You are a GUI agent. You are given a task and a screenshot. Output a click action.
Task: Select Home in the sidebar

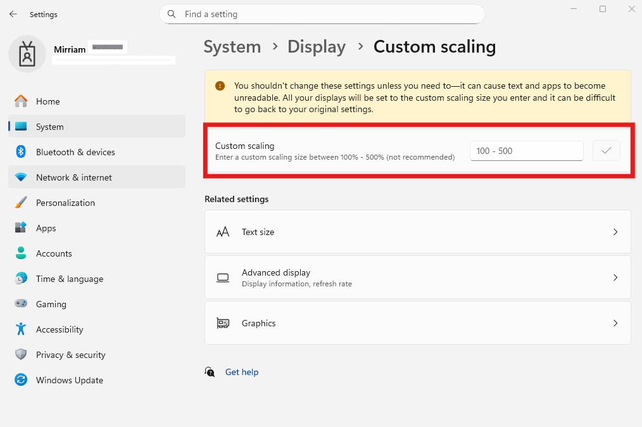tap(97, 101)
